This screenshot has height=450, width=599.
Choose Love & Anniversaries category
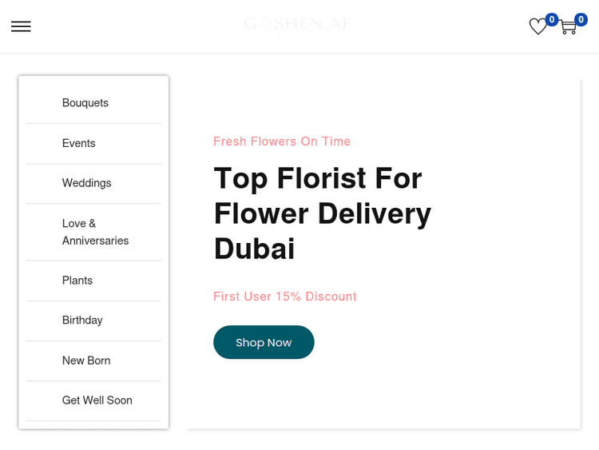point(95,232)
